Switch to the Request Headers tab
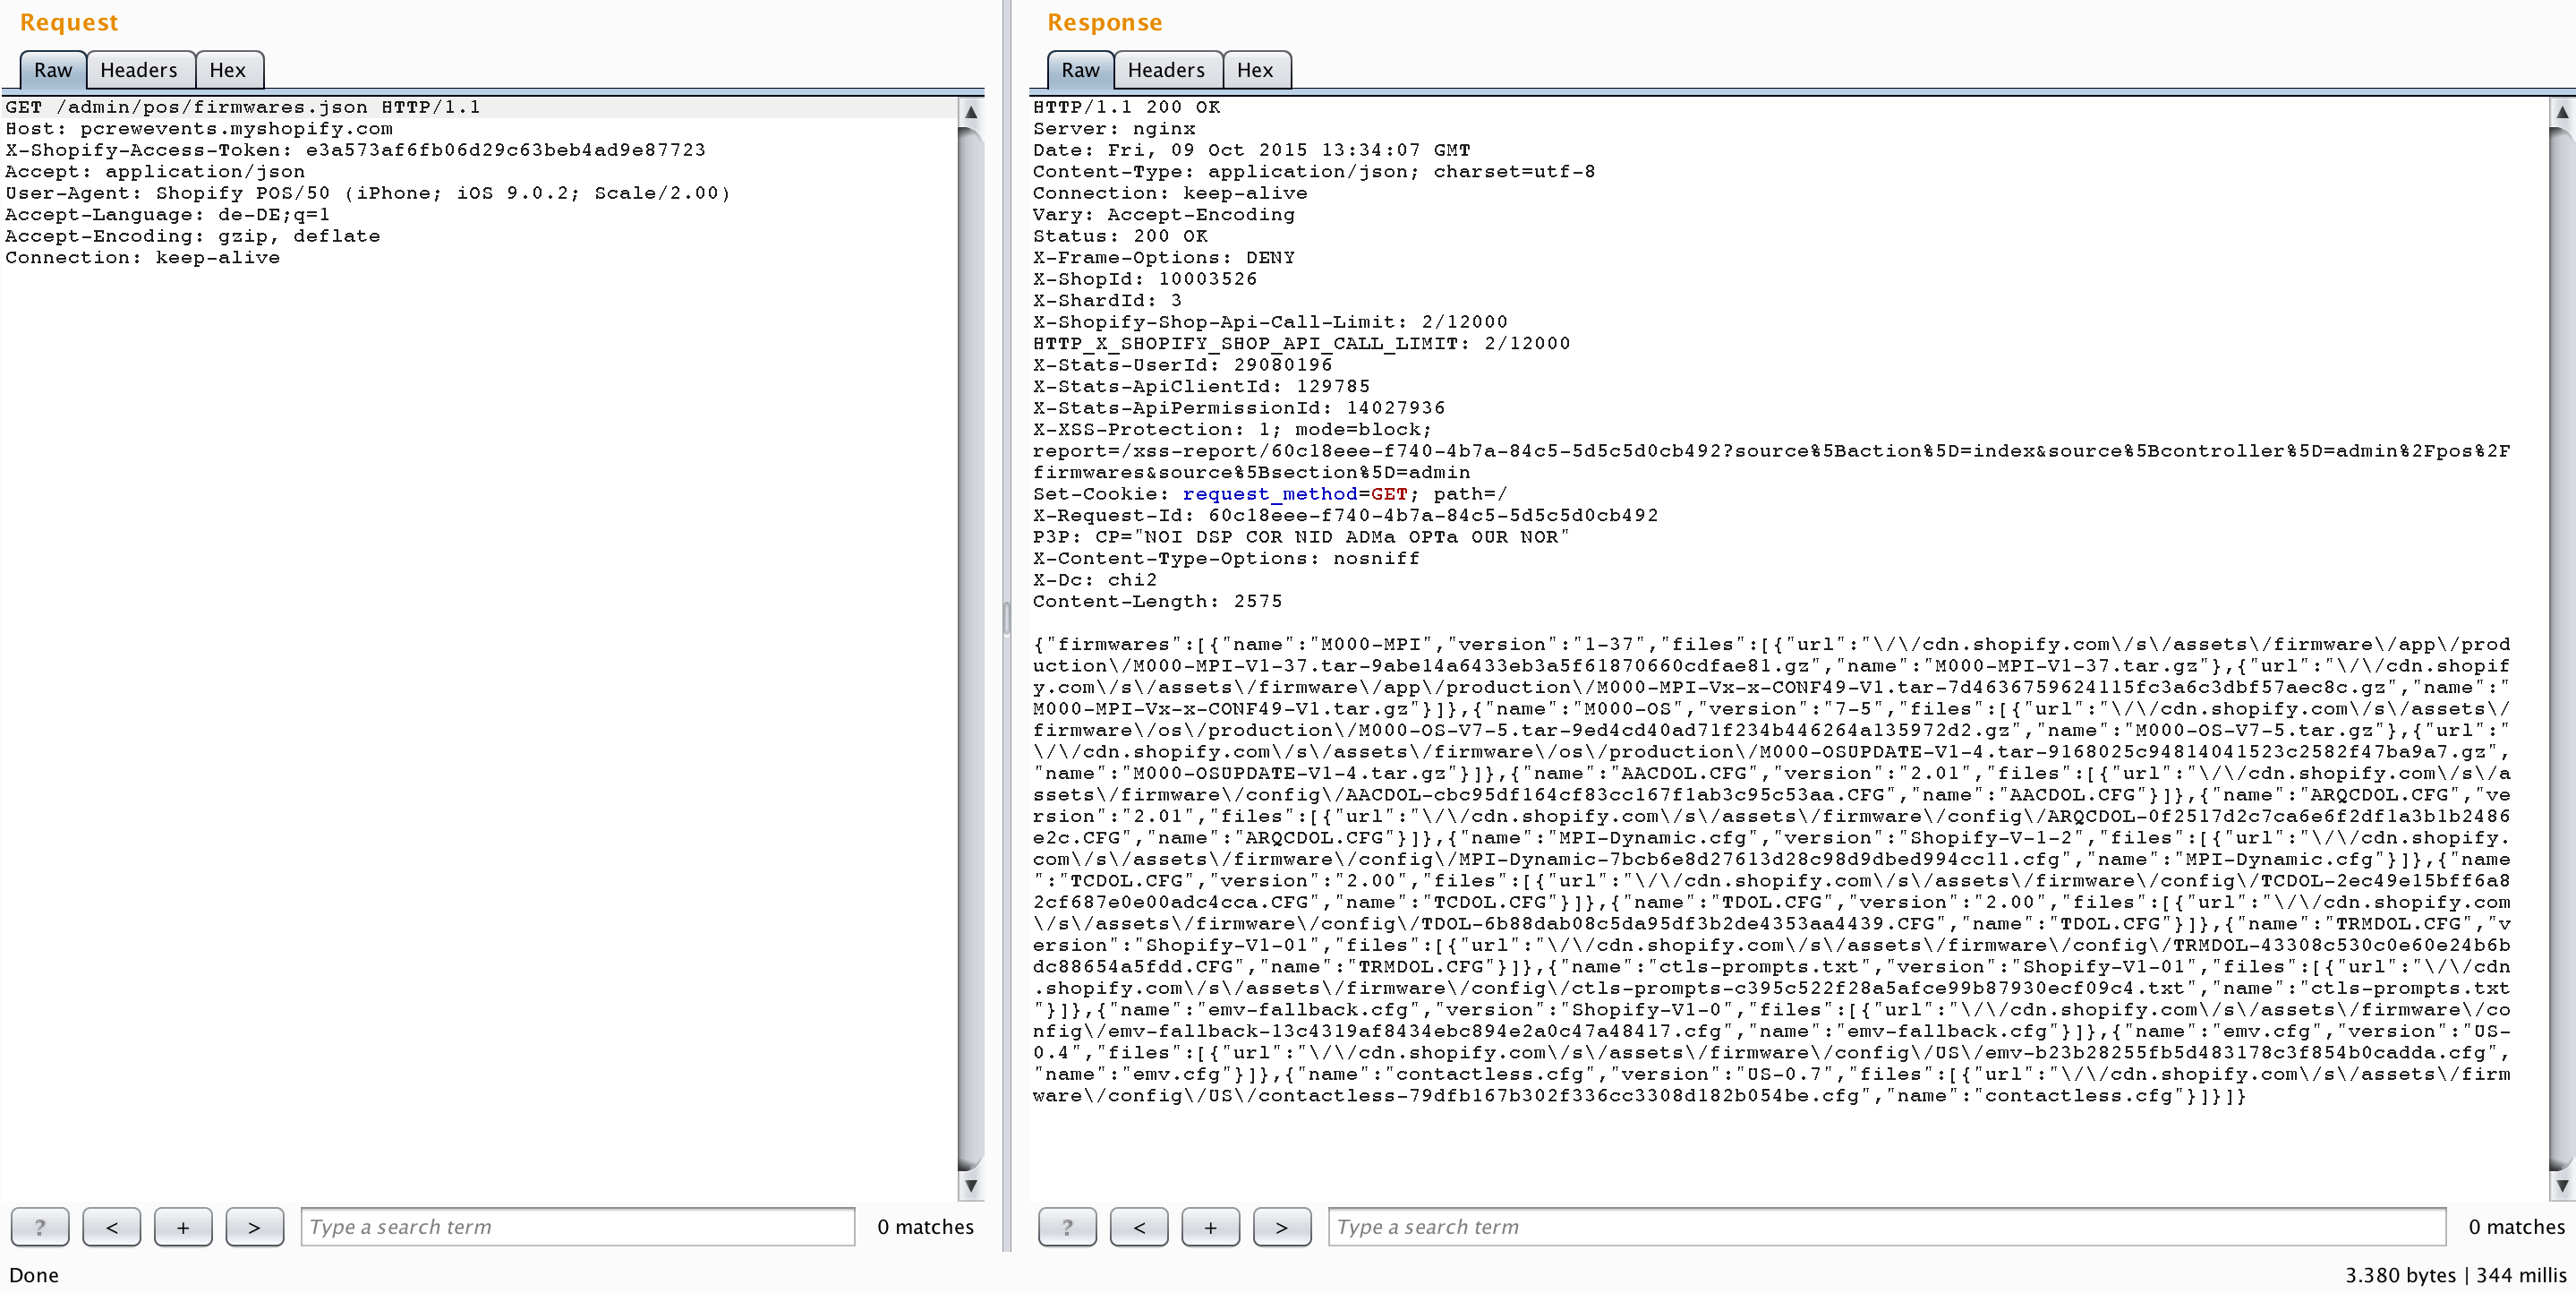This screenshot has height=1293, width=2576. (139, 70)
